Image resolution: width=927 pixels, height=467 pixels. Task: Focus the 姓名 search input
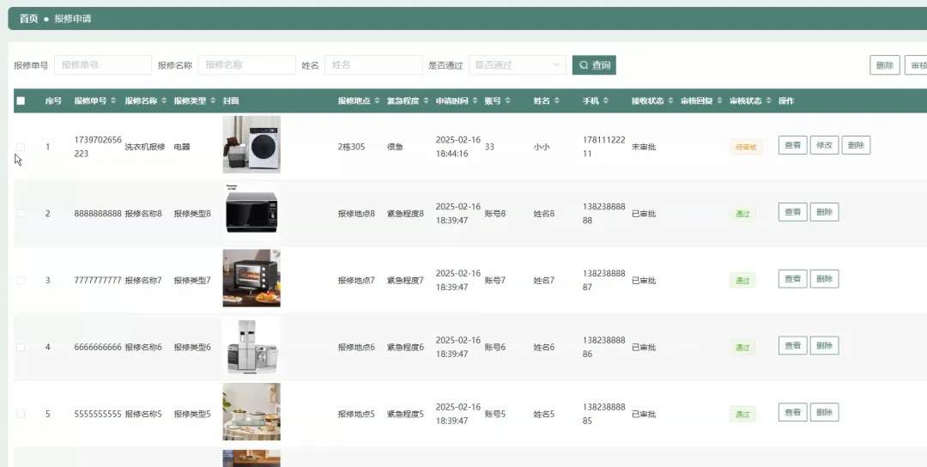(373, 65)
